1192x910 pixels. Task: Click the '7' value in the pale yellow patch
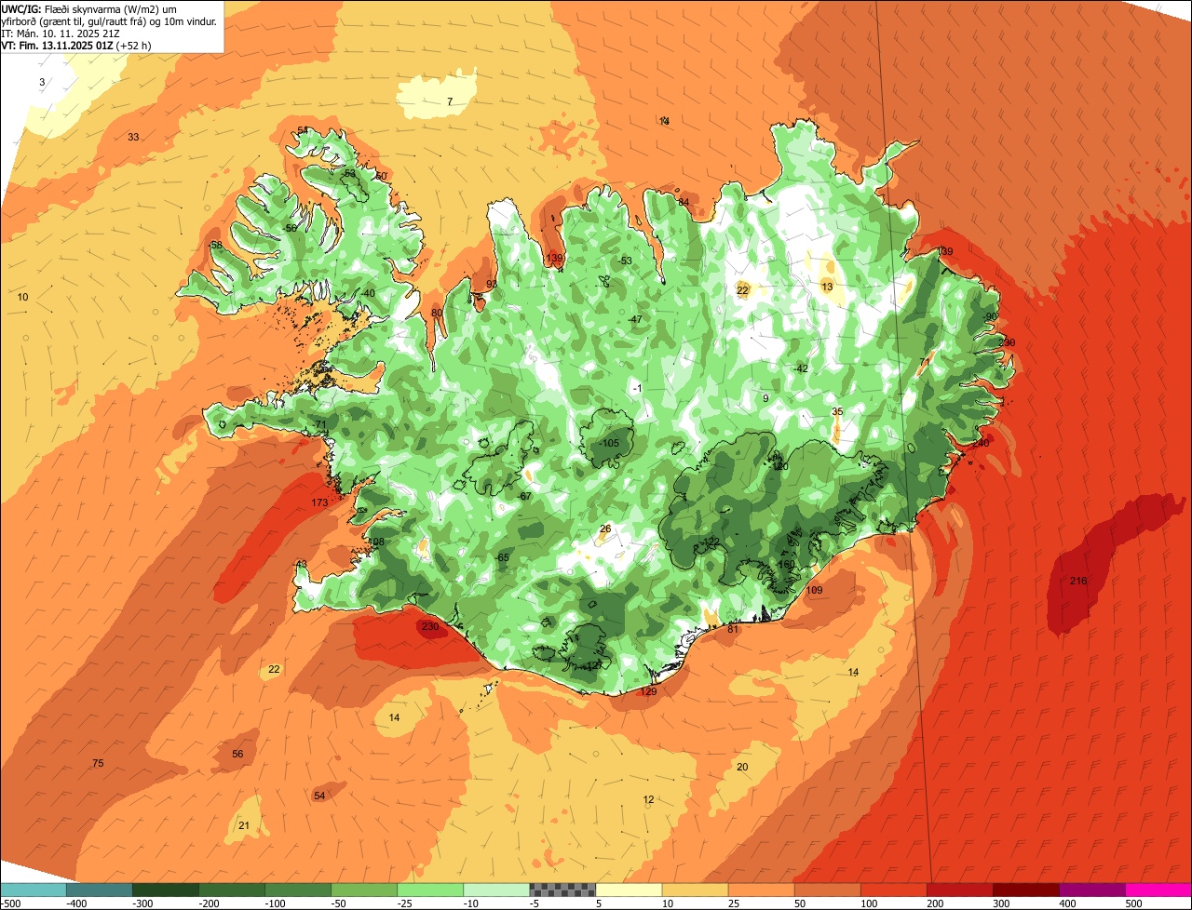click(x=450, y=101)
